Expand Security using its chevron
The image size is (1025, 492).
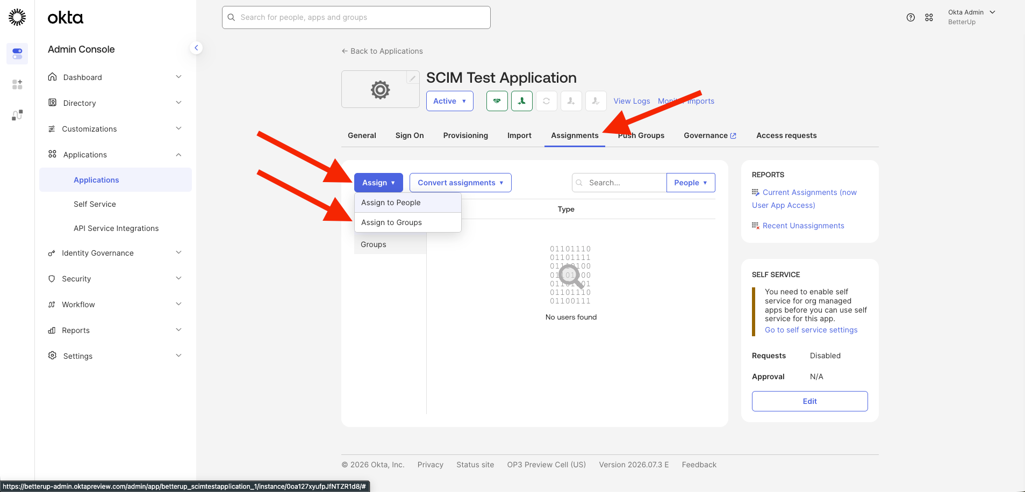(x=179, y=278)
